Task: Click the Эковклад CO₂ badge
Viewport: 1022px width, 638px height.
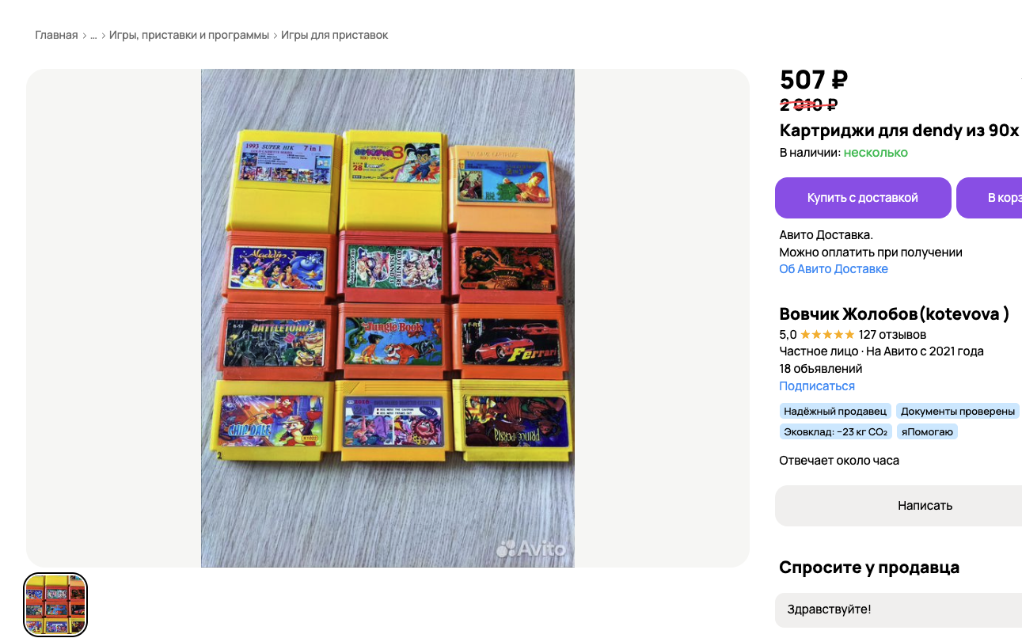Action: tap(836, 431)
